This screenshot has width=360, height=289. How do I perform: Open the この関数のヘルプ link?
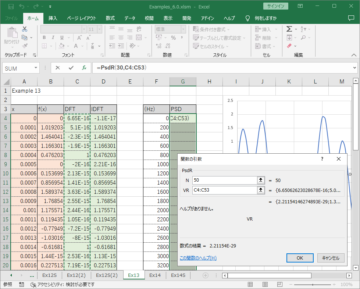pyautogui.click(x=198, y=258)
